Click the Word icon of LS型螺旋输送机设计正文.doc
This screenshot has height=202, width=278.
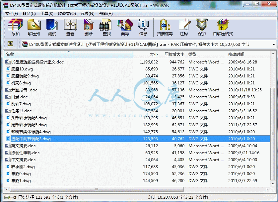tap(8, 62)
